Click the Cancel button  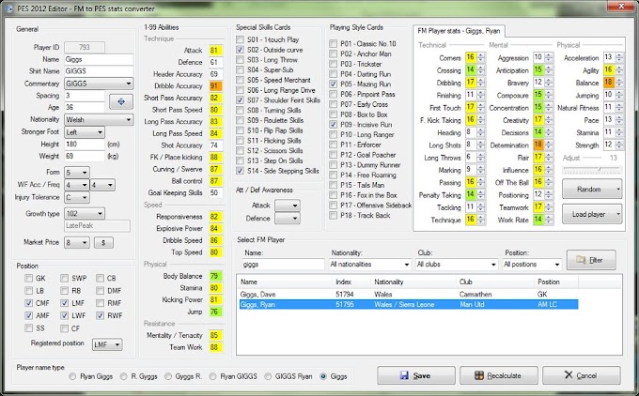coord(582,375)
